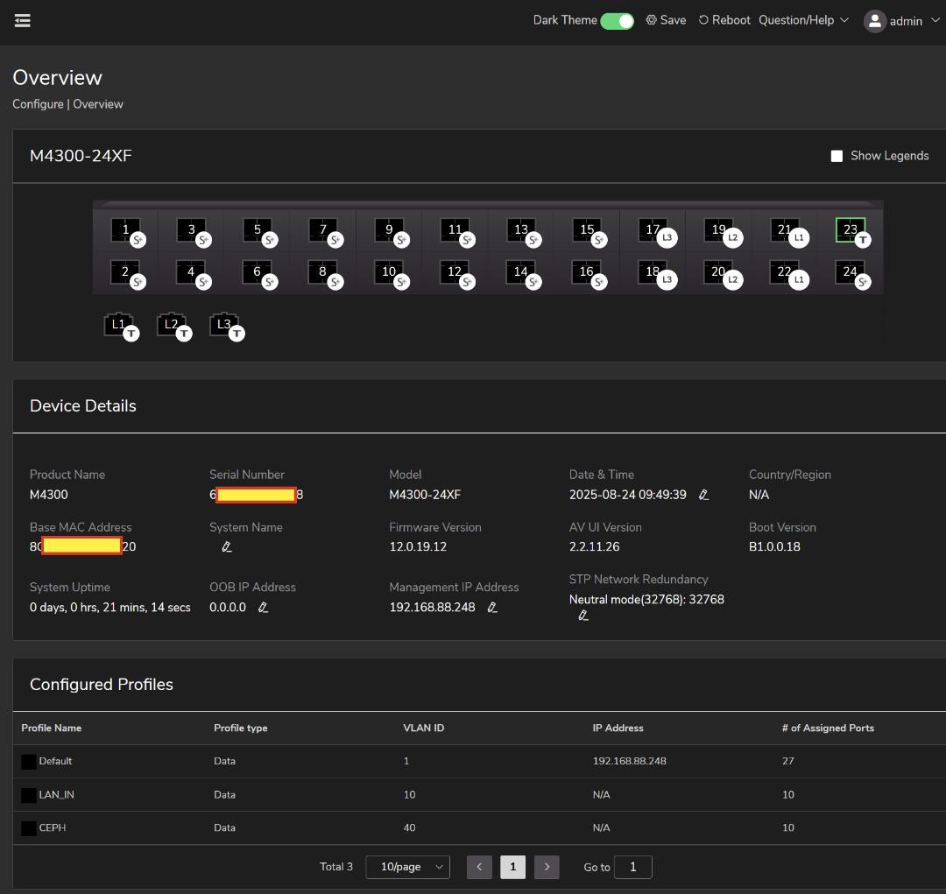This screenshot has height=894, width=946.
Task: Click the Save button
Action: 666,20
